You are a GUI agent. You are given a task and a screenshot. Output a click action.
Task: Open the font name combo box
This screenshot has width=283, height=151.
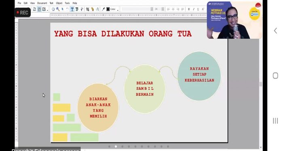[x=137, y=9]
